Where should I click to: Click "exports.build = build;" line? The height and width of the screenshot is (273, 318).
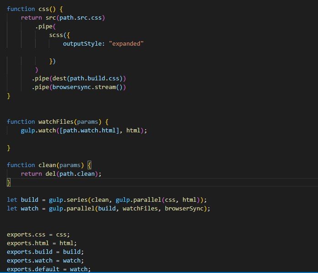tap(45, 252)
